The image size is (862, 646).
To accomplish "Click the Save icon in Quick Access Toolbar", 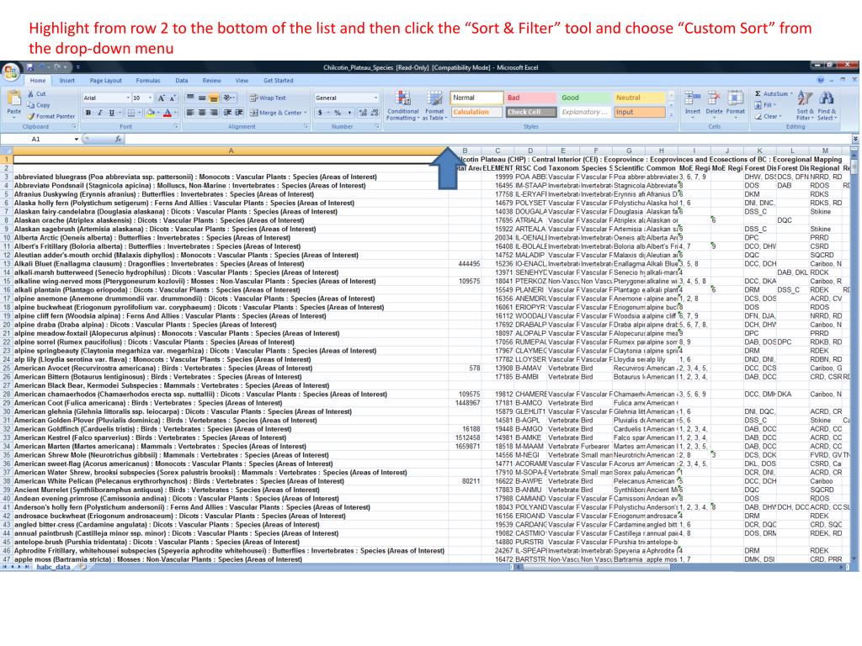I will [x=30, y=67].
